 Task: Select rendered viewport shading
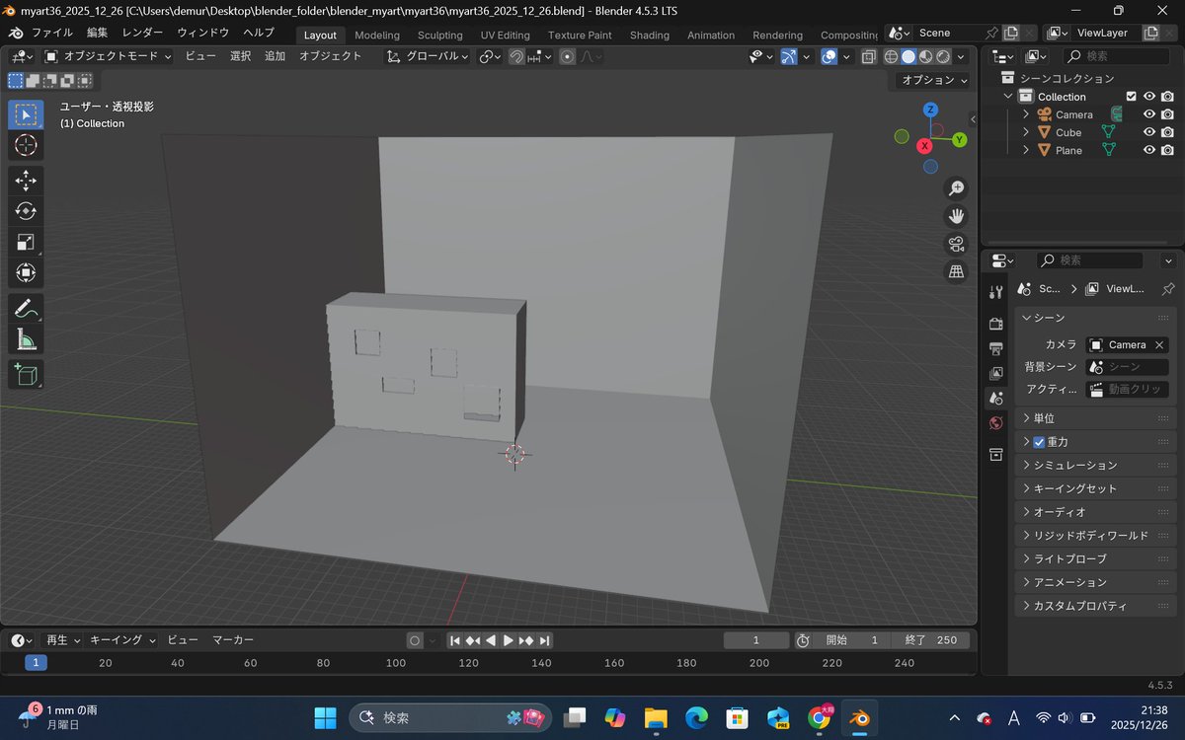click(944, 57)
